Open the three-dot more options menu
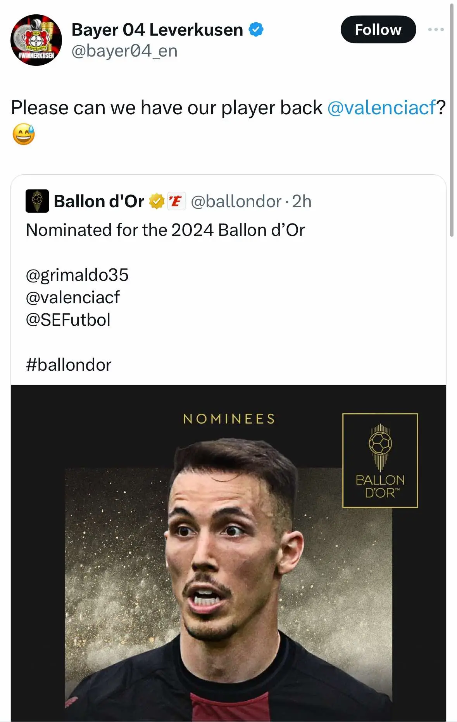The height and width of the screenshot is (722, 457). [x=436, y=29]
